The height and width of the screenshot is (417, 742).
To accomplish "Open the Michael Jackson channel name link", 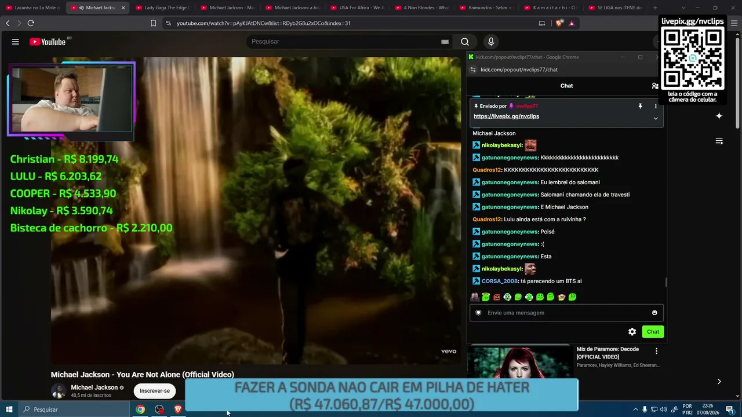I will (x=94, y=387).
